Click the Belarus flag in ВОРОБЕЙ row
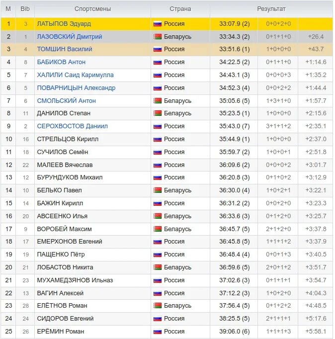 click(158, 229)
